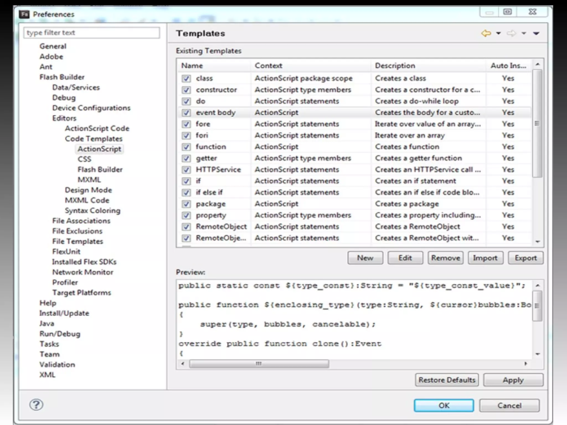The image size is (567, 425).
Task: Click the Flash Builder icon in title bar
Action: [x=24, y=14]
